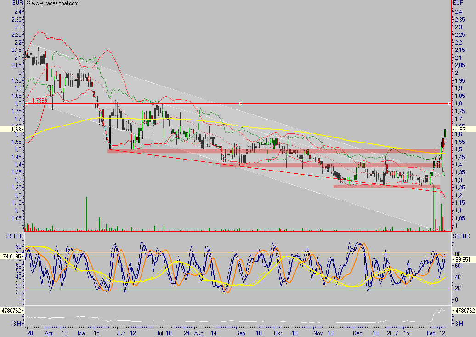Click the '10' level on stochastic left scale

click(x=18, y=295)
